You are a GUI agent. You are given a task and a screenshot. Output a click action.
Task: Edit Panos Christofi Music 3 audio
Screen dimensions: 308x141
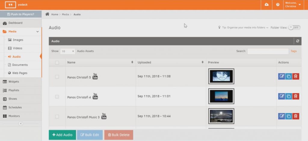(x=282, y=116)
